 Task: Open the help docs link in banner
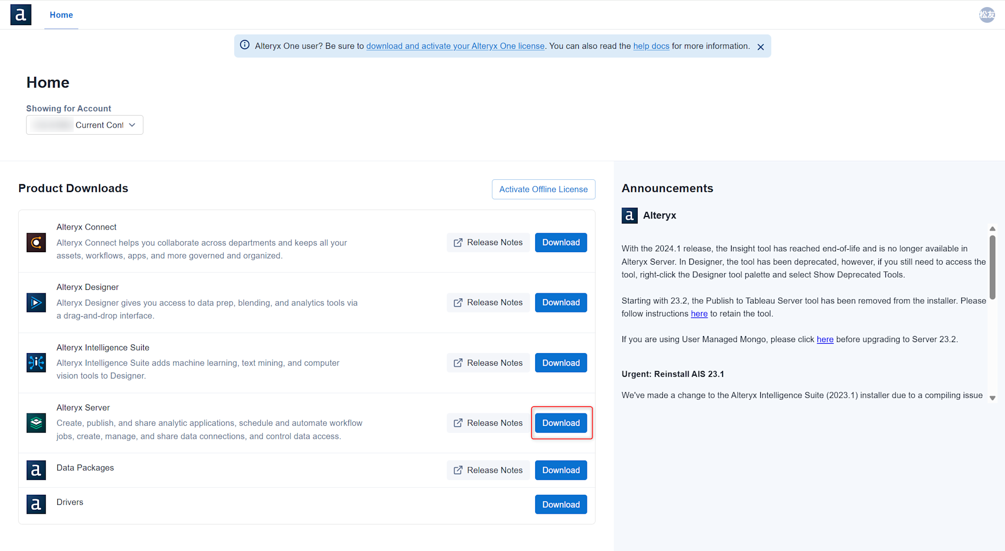pos(651,46)
